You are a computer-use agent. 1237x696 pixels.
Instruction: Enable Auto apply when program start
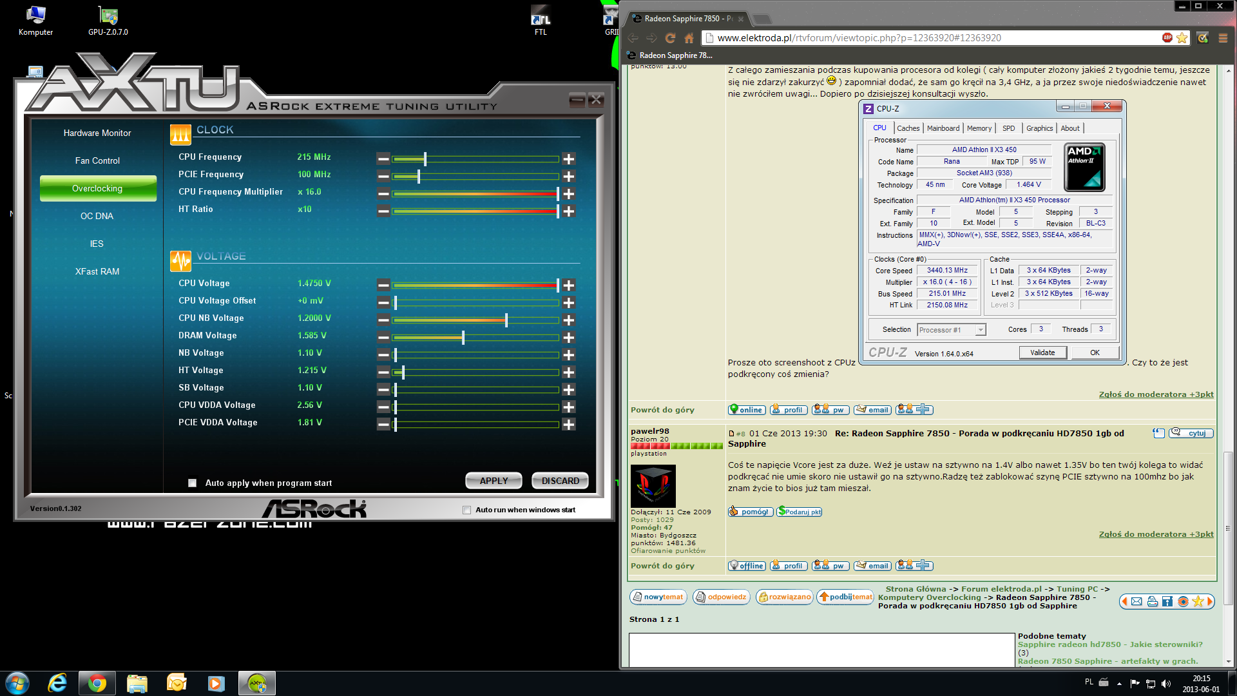click(192, 483)
